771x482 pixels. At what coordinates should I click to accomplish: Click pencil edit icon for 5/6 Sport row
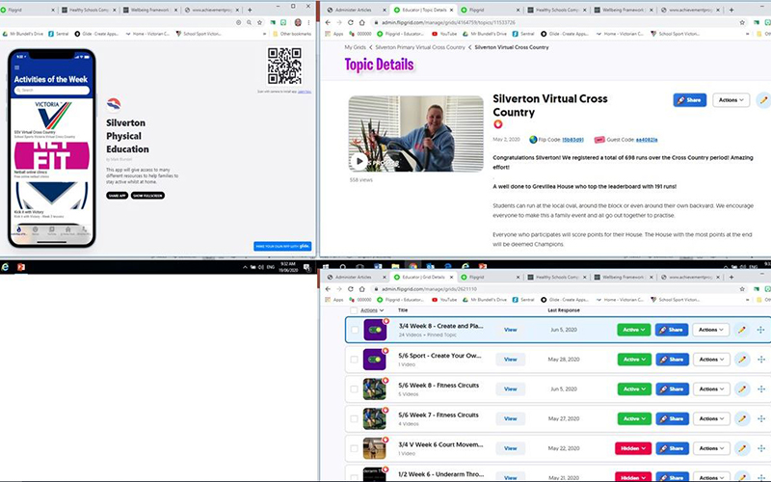741,360
